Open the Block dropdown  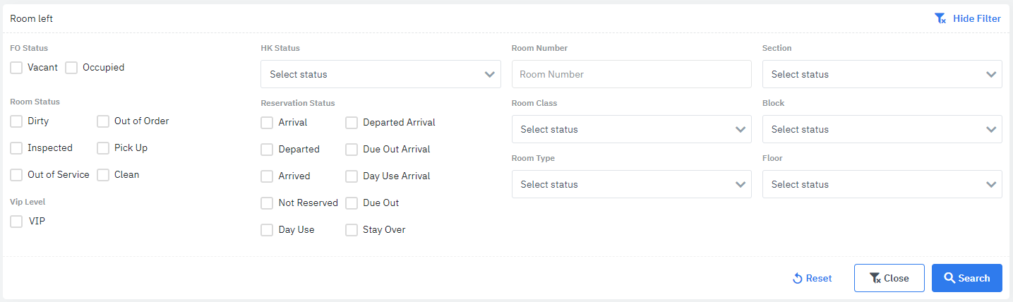click(882, 129)
